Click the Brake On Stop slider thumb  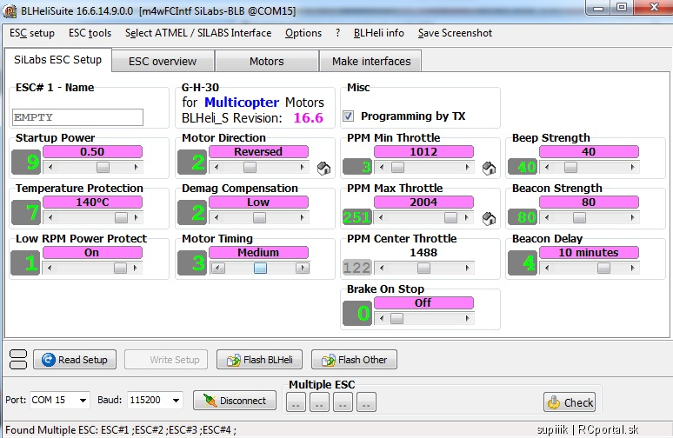(397, 319)
